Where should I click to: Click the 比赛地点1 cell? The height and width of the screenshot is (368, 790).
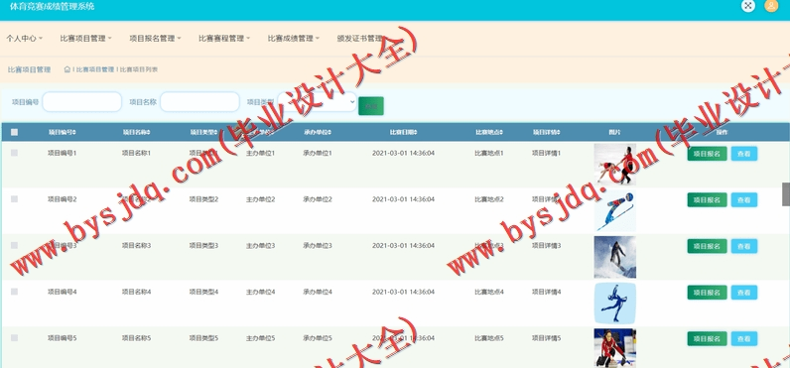pyautogui.click(x=488, y=153)
